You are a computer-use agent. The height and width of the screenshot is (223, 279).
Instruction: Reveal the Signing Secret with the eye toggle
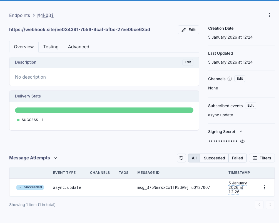click(x=242, y=141)
